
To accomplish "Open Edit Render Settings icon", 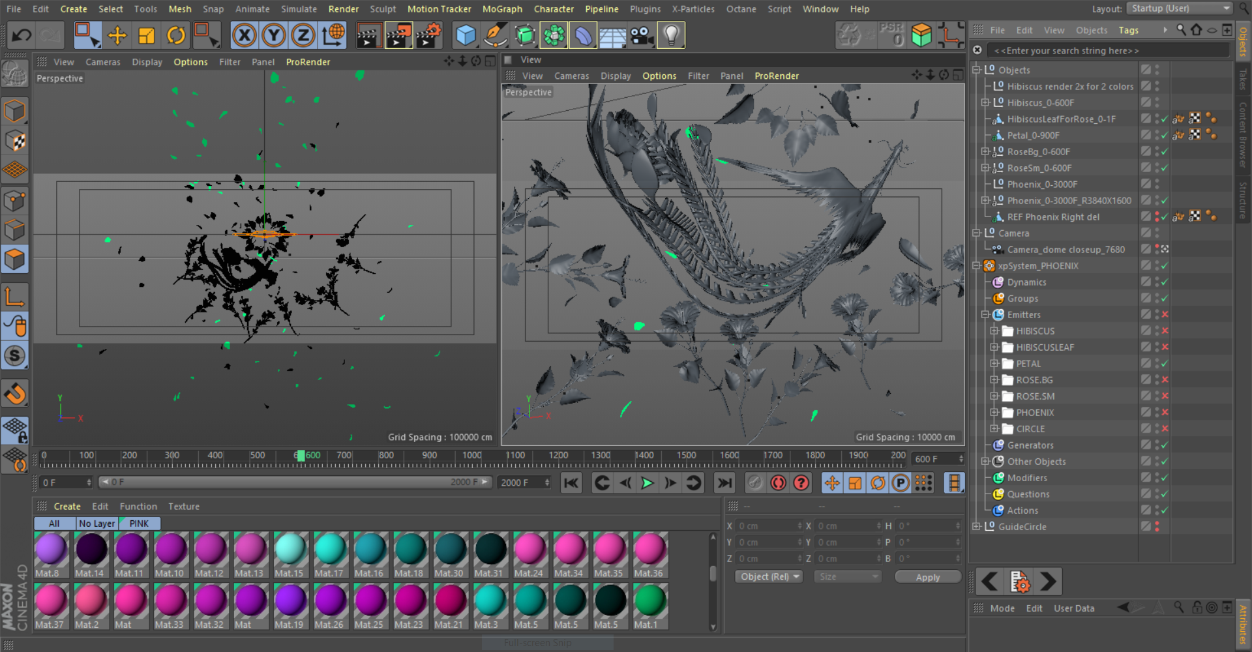I will pyautogui.click(x=428, y=35).
